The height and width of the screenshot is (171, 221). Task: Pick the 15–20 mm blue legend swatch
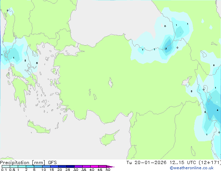pos(54,166)
